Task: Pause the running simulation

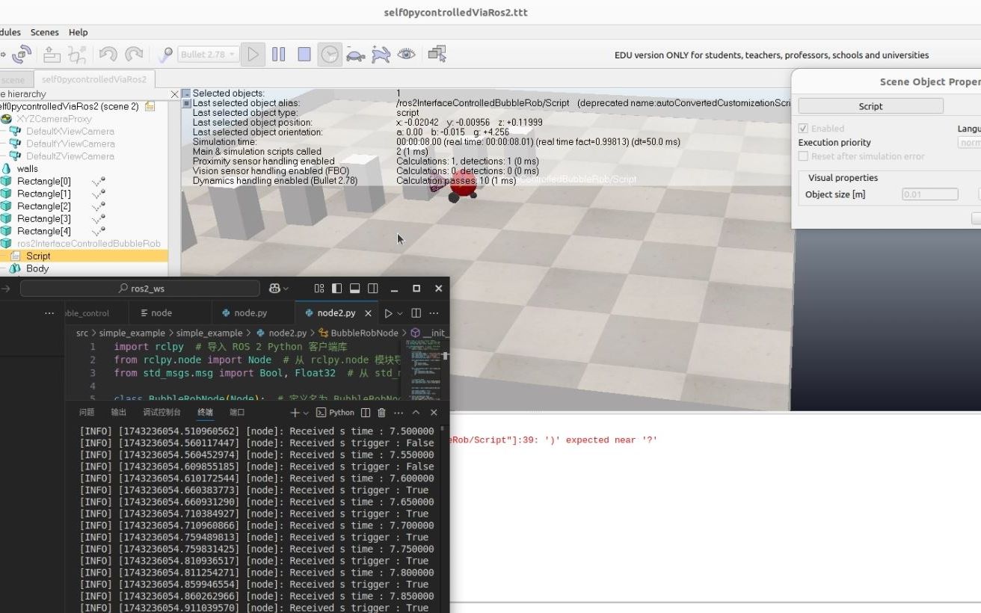Action: (x=279, y=54)
